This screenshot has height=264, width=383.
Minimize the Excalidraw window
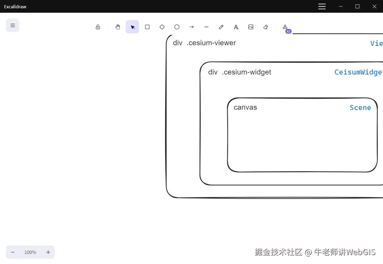coord(341,6)
